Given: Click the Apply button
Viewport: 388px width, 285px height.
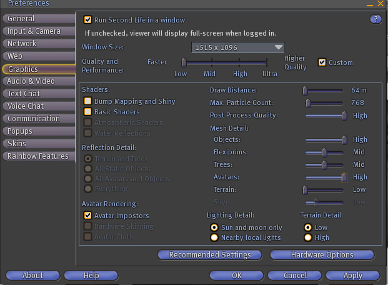Looking at the screenshot, I should click(x=353, y=275).
